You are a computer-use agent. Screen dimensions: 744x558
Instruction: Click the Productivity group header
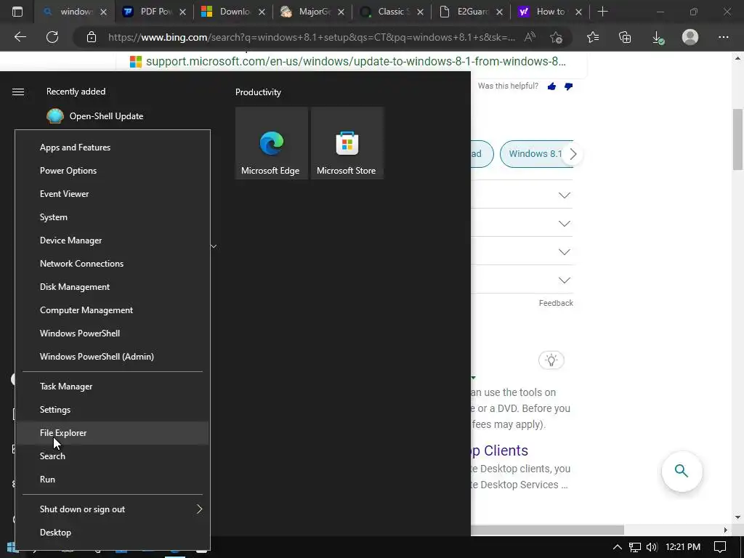point(258,92)
